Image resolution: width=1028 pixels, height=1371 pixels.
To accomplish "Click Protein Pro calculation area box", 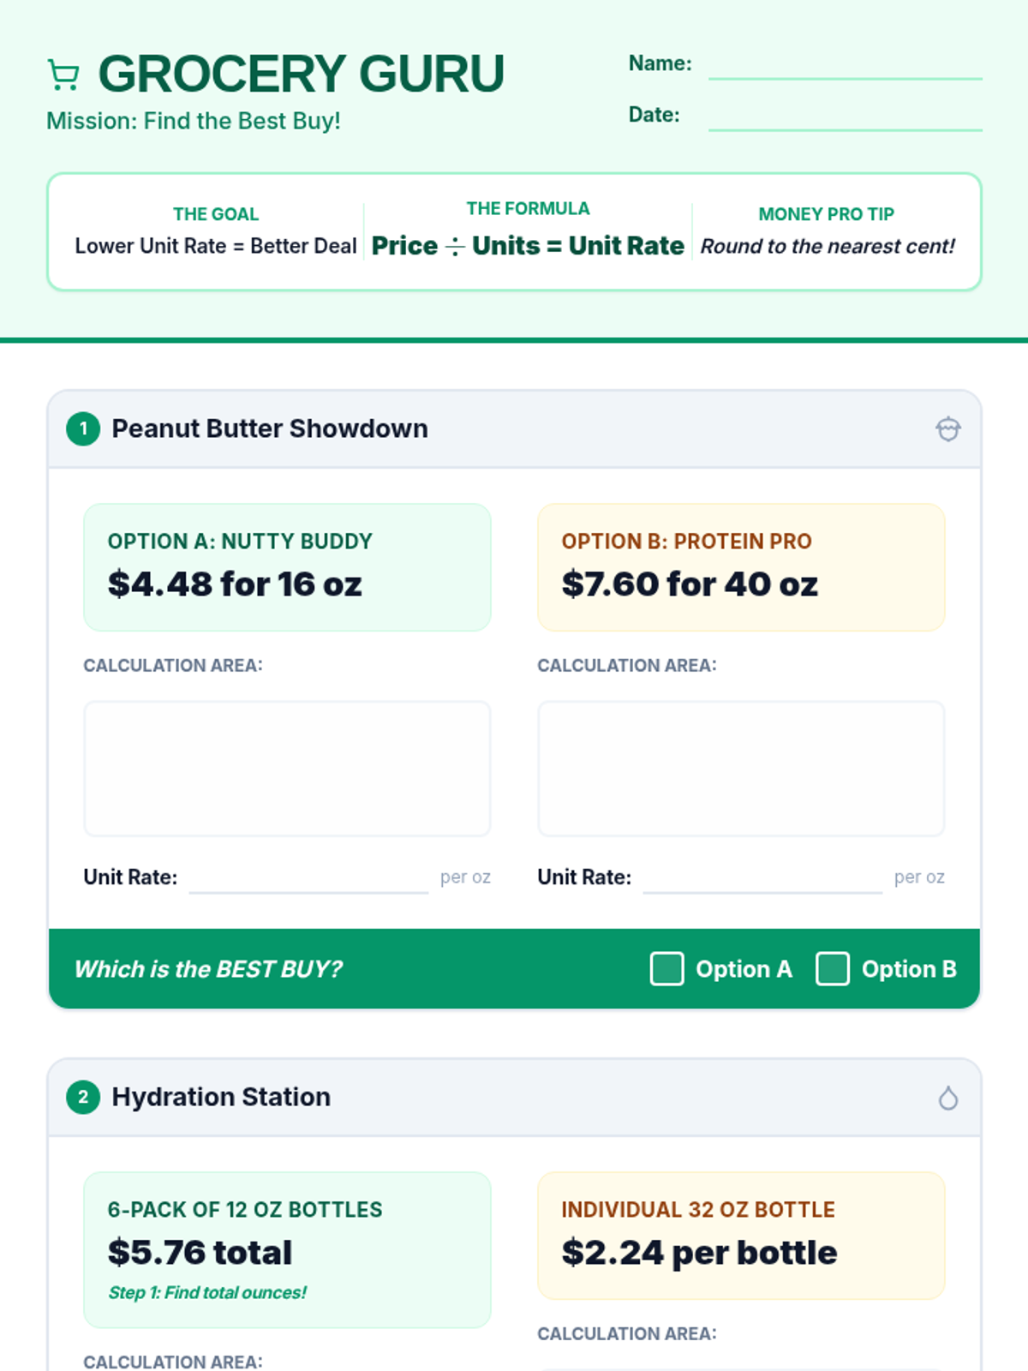I will [x=741, y=769].
